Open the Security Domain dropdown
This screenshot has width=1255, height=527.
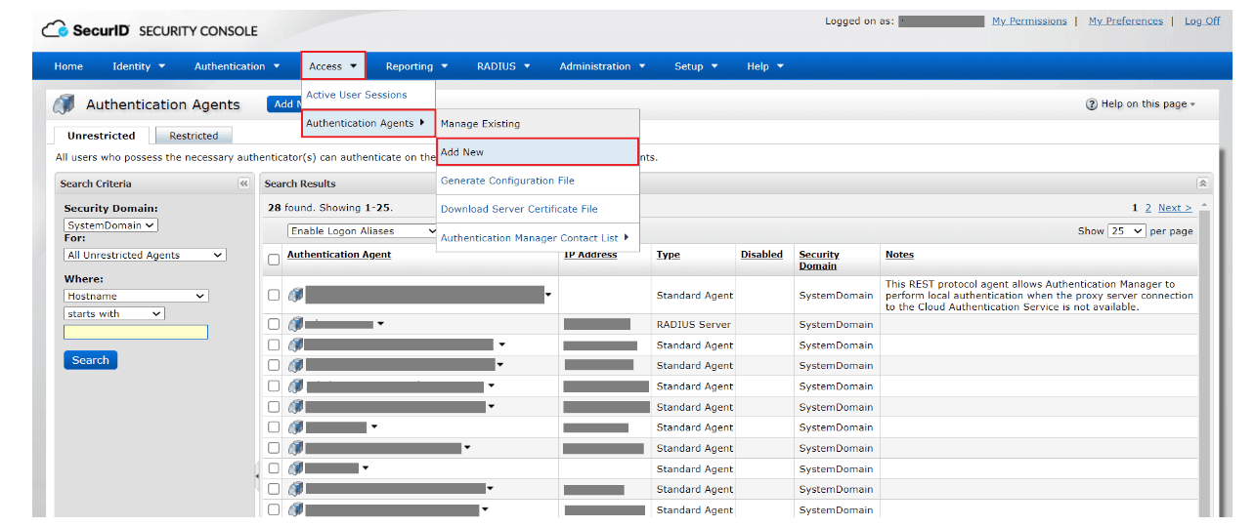click(x=110, y=224)
